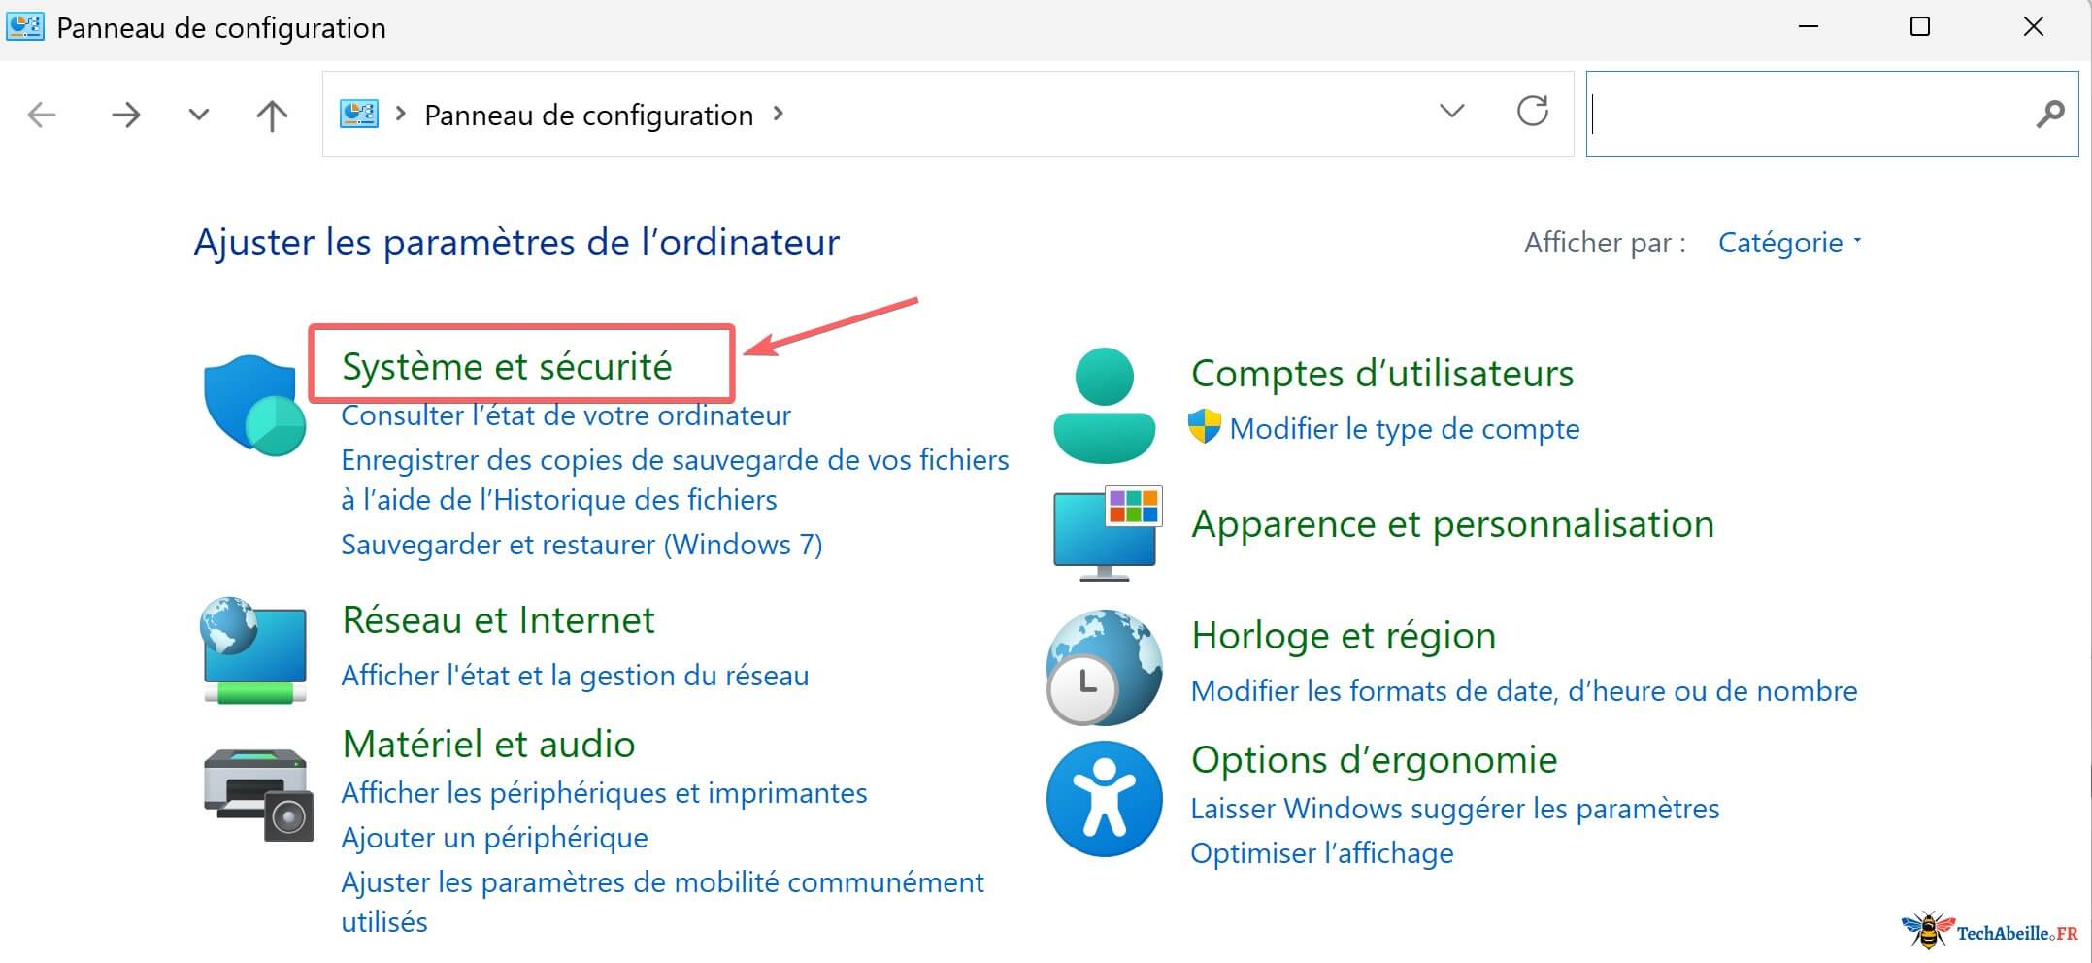Screen dimensions: 2092x963
Task: Expand the recent locations chevron beside navigation arrows
Action: [x=197, y=114]
